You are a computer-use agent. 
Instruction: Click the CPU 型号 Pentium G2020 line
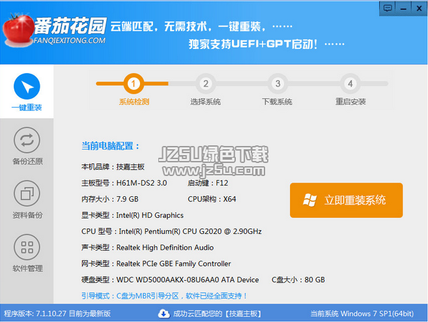tap(171, 231)
